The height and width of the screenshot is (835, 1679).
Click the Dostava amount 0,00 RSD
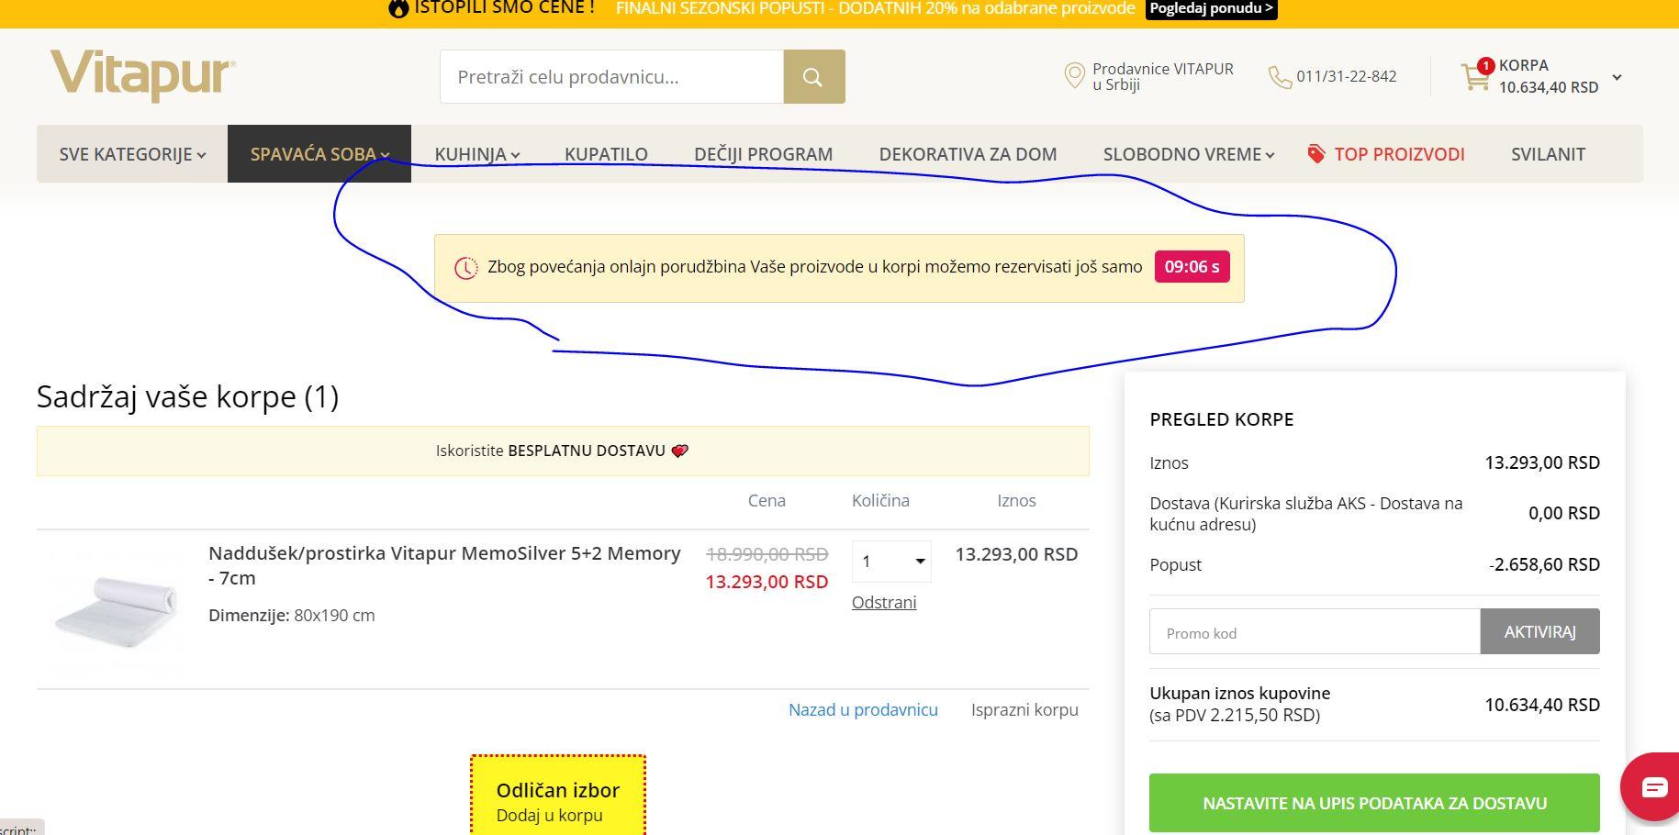(x=1564, y=514)
